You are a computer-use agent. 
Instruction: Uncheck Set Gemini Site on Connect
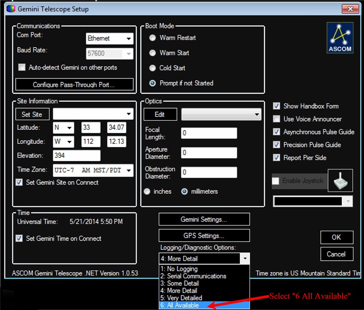pyautogui.click(x=19, y=182)
